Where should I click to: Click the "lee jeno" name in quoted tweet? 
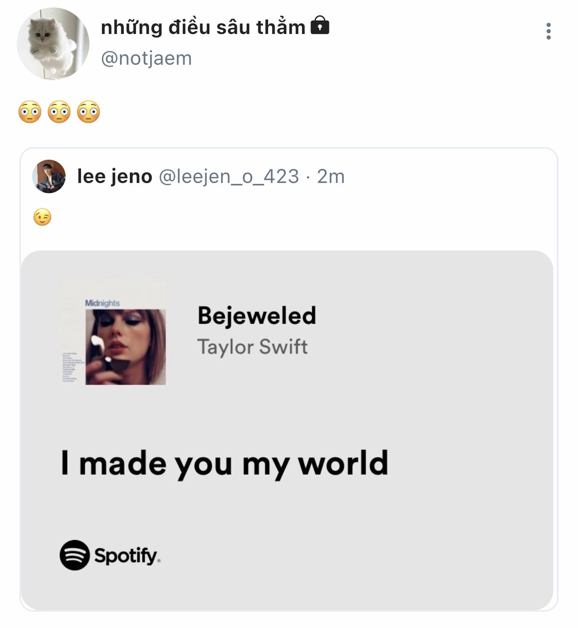pyautogui.click(x=114, y=176)
